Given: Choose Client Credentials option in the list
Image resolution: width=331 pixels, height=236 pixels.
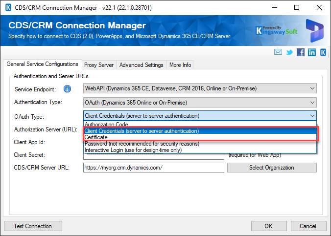Looking at the screenshot, I should tap(200, 131).
